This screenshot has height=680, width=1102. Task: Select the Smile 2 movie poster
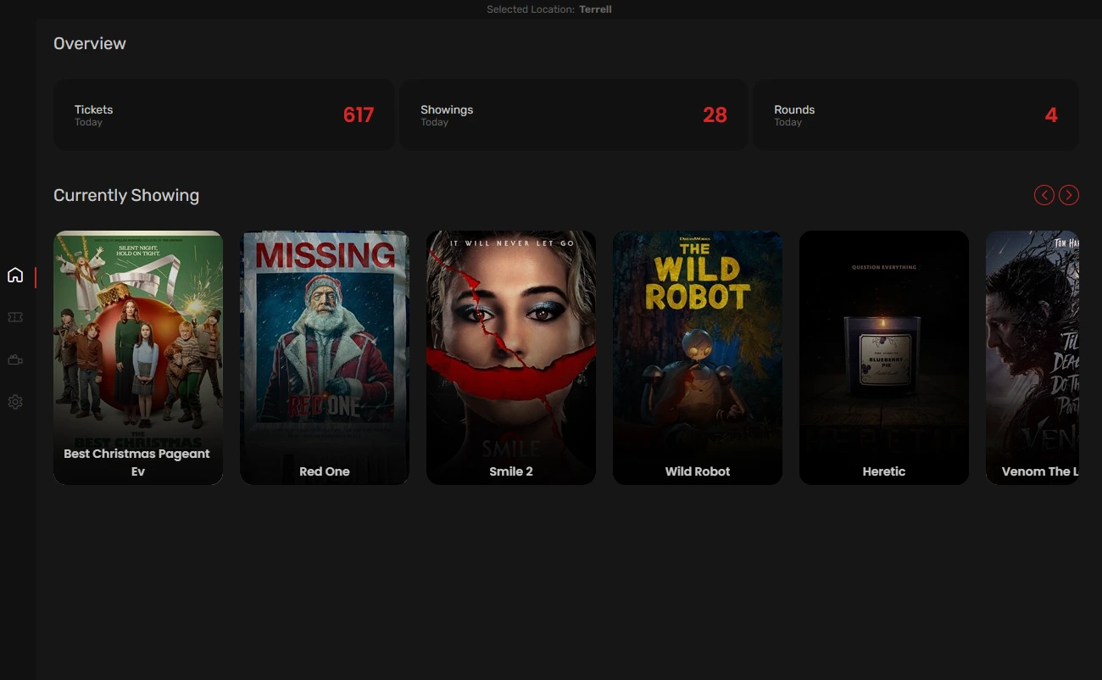pos(511,358)
